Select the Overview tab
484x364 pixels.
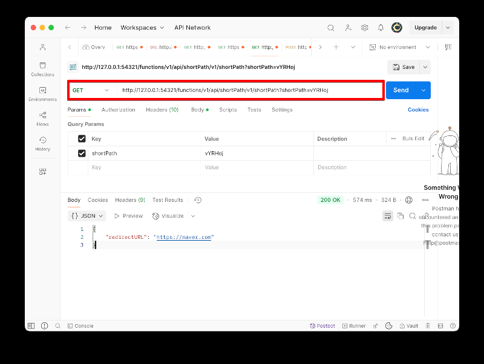point(94,47)
